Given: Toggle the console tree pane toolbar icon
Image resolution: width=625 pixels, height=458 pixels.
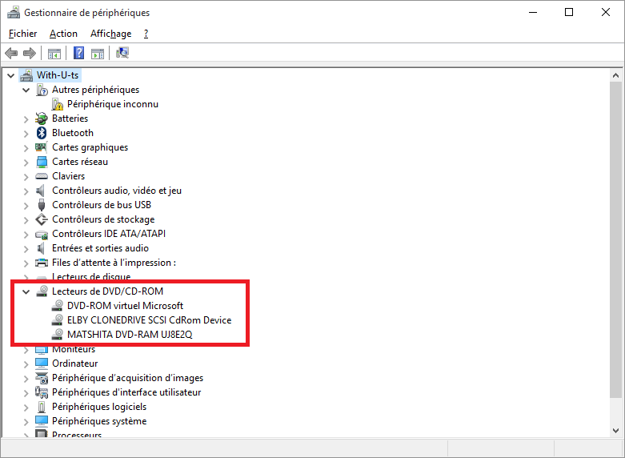Looking at the screenshot, I should pos(54,54).
